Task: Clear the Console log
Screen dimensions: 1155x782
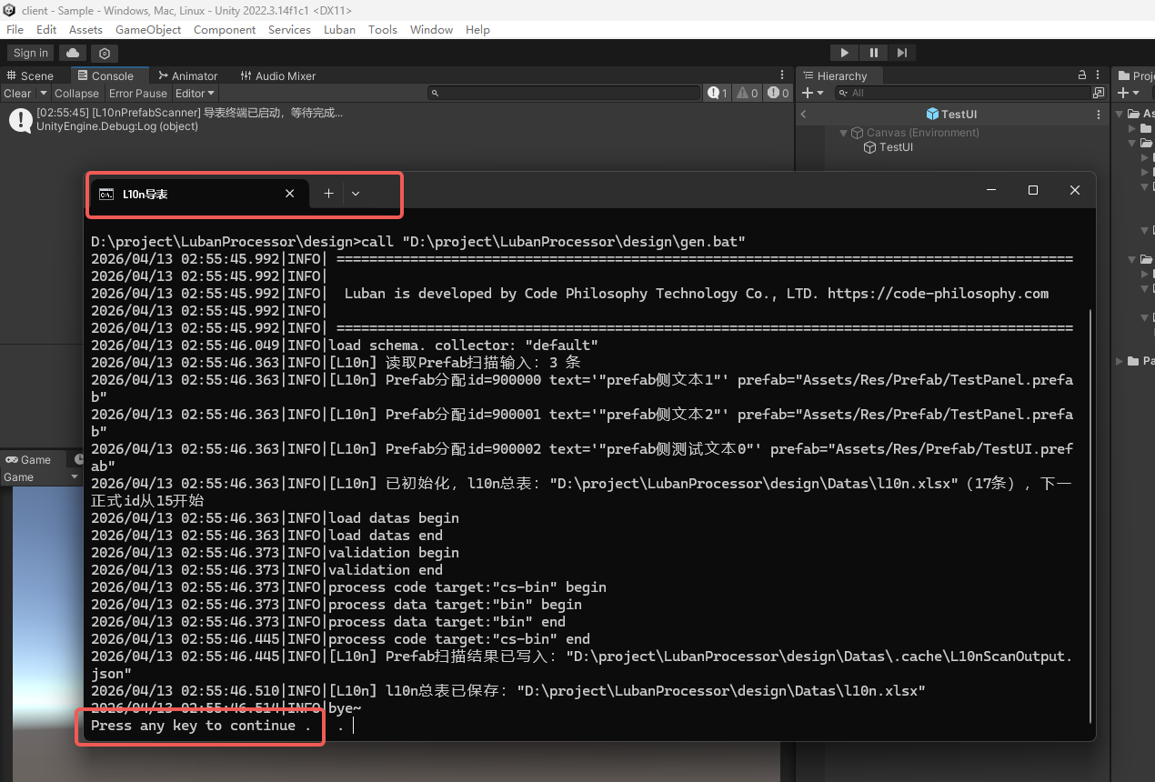Action: [x=17, y=93]
